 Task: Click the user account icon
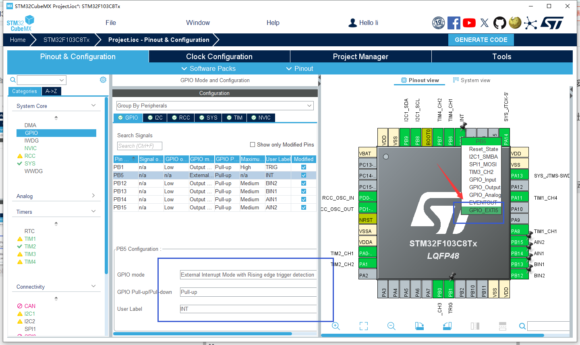pyautogui.click(x=352, y=23)
